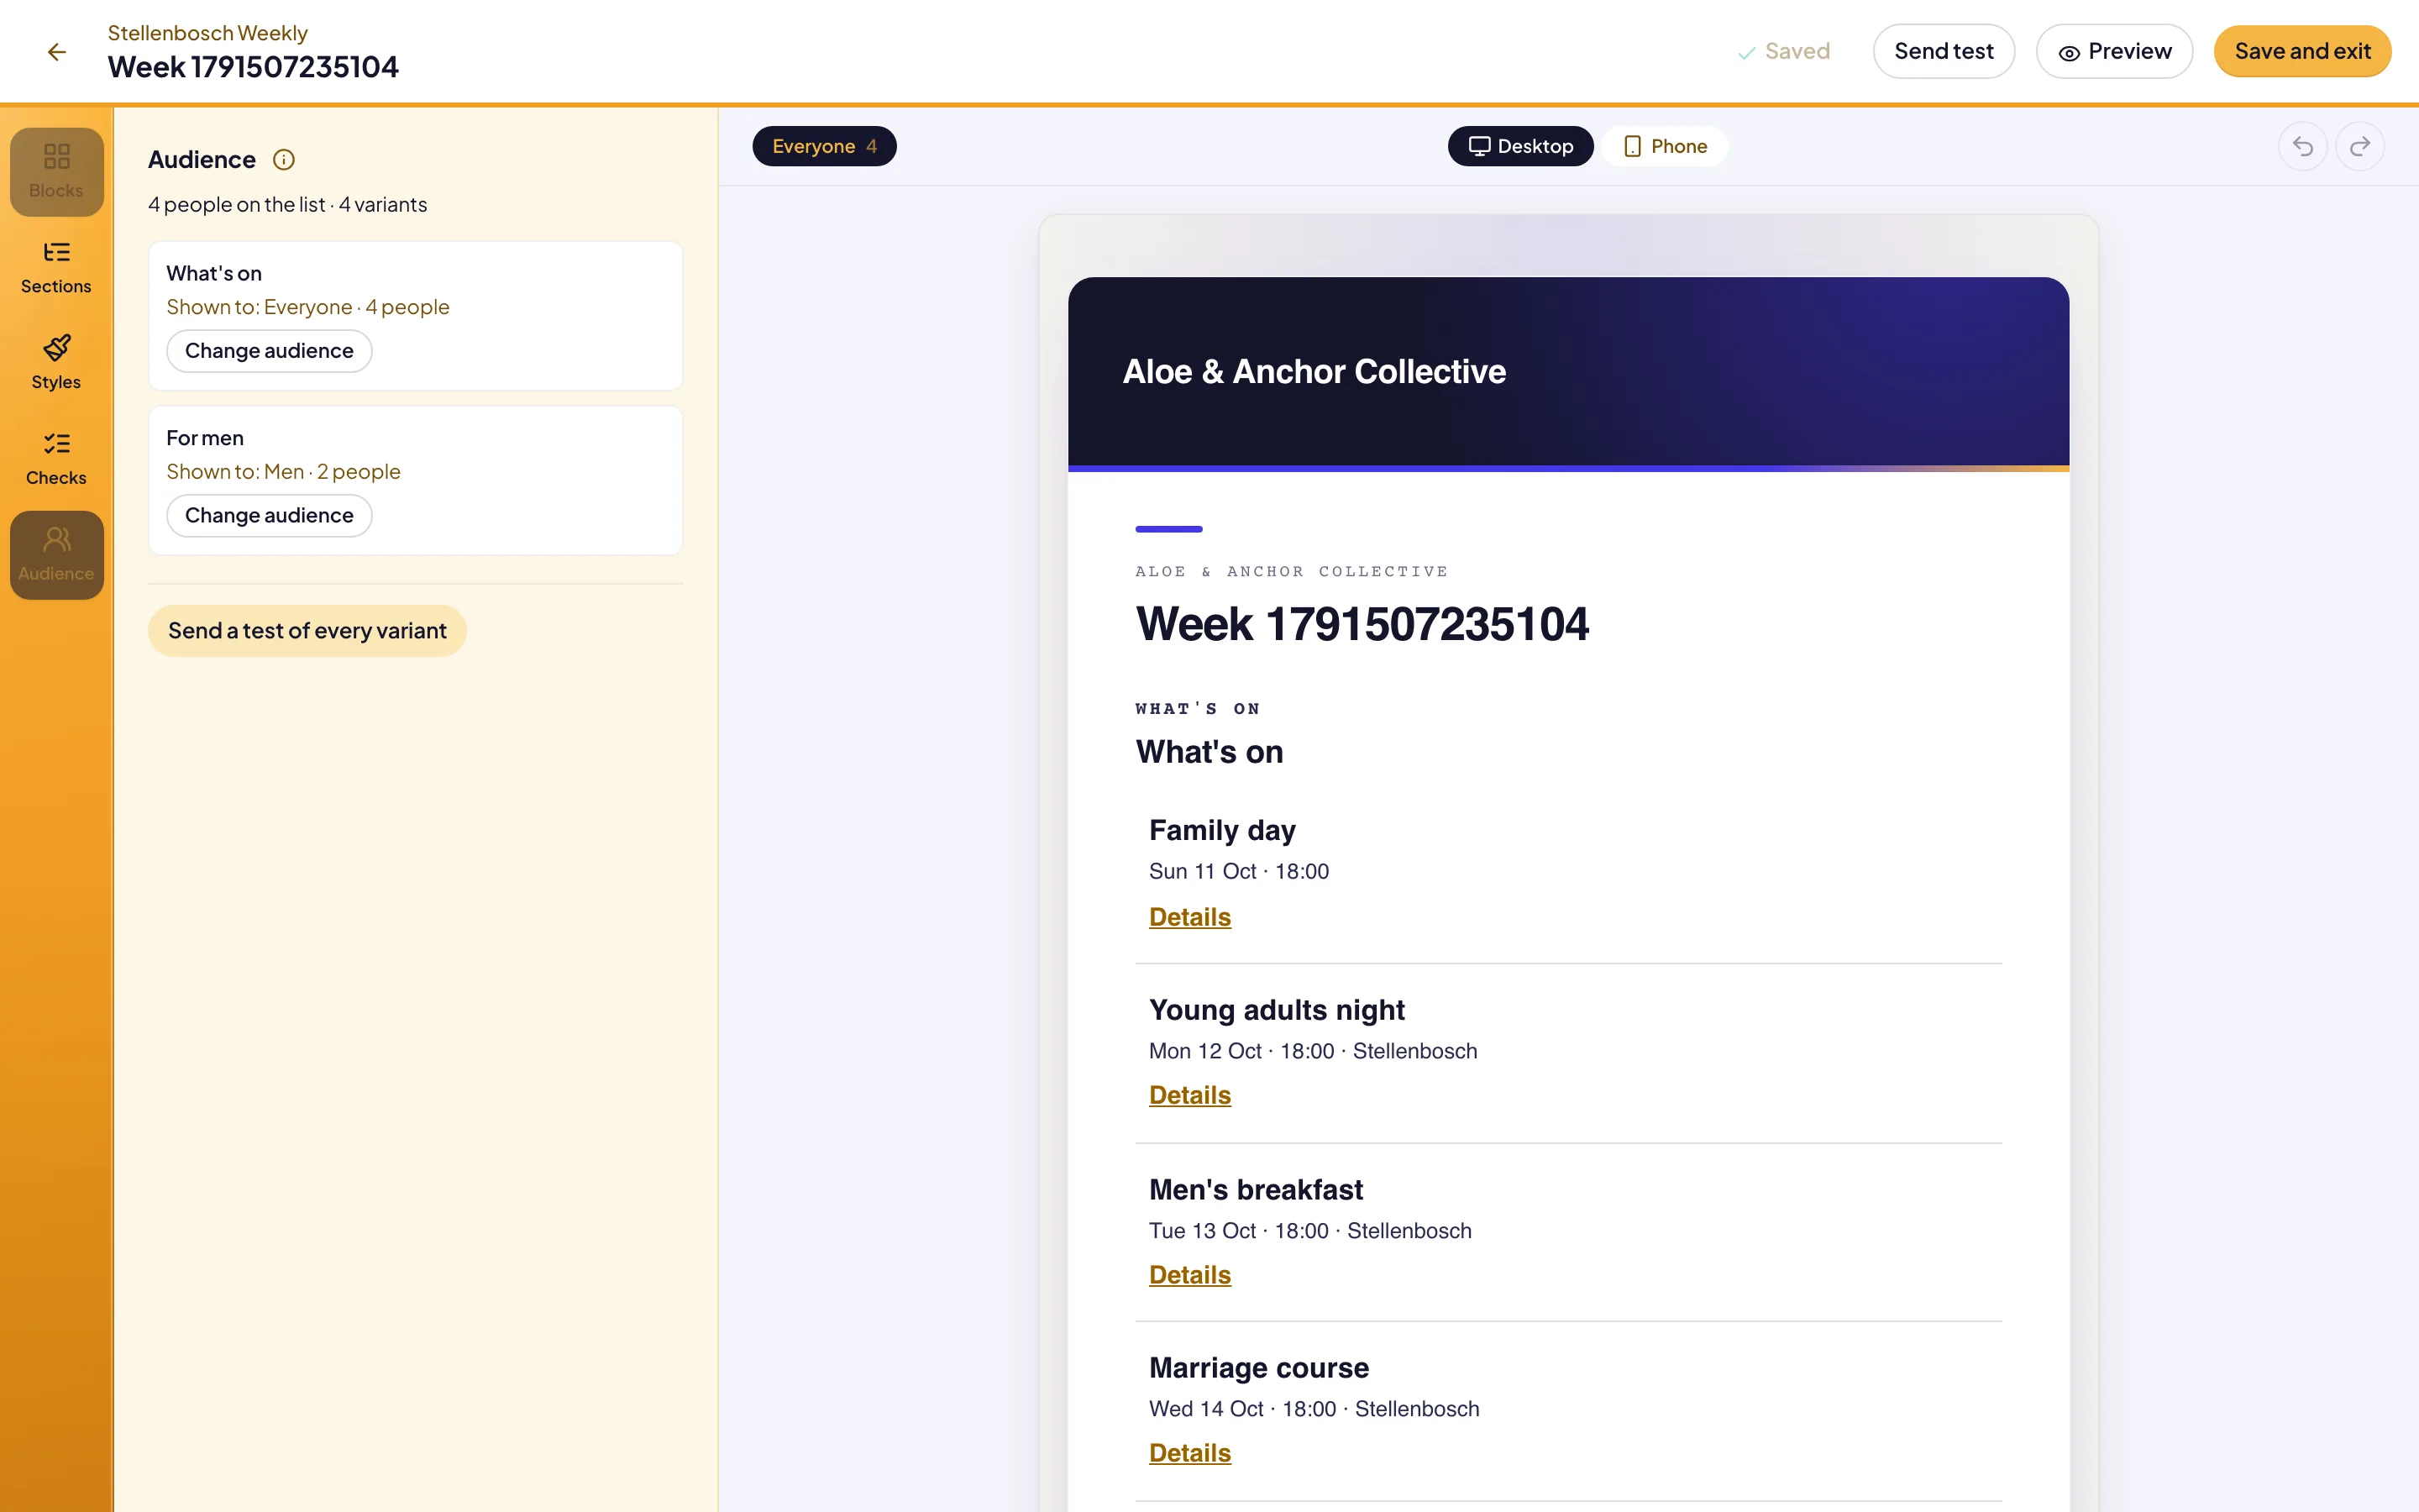Click the Men's breakfast event title
Image resolution: width=2419 pixels, height=1512 pixels.
point(1256,1190)
